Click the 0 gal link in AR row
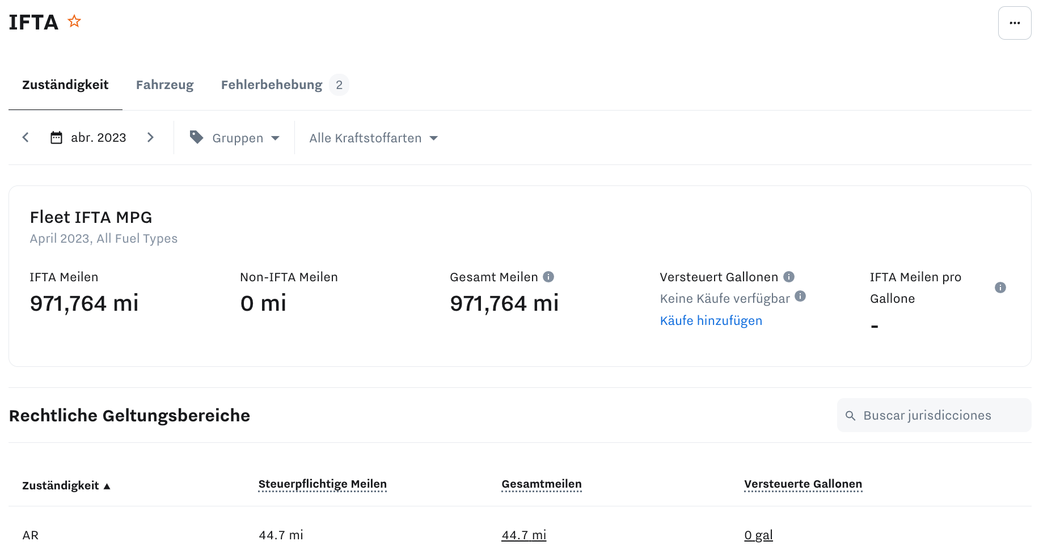The height and width of the screenshot is (558, 1039). 758,535
